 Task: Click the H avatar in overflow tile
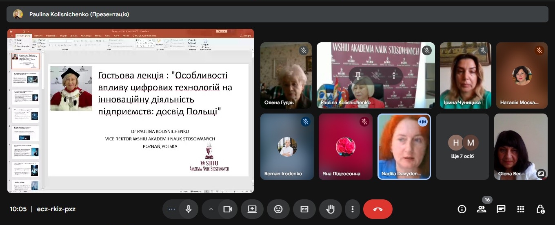pos(455,142)
